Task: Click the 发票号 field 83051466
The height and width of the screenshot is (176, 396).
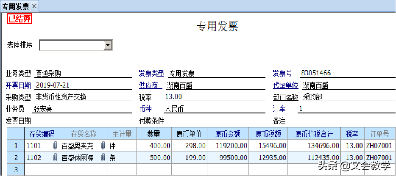Action: 348,73
